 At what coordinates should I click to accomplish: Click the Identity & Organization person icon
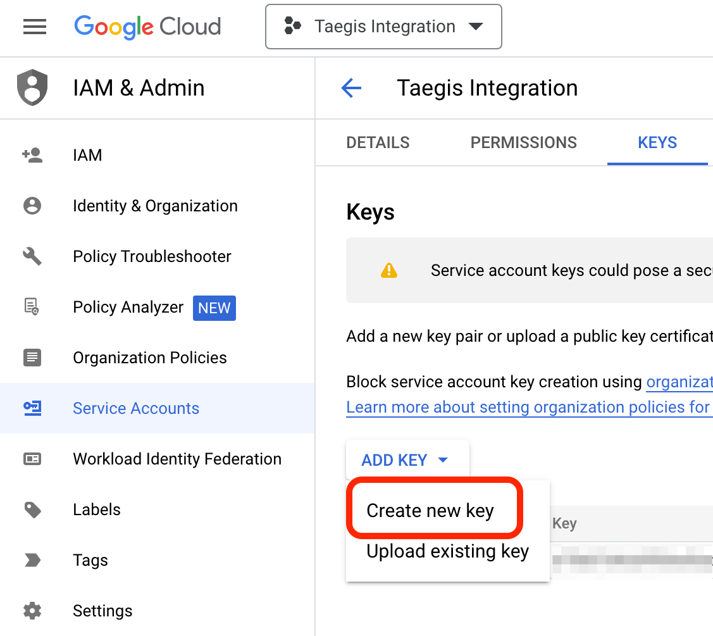(32, 206)
